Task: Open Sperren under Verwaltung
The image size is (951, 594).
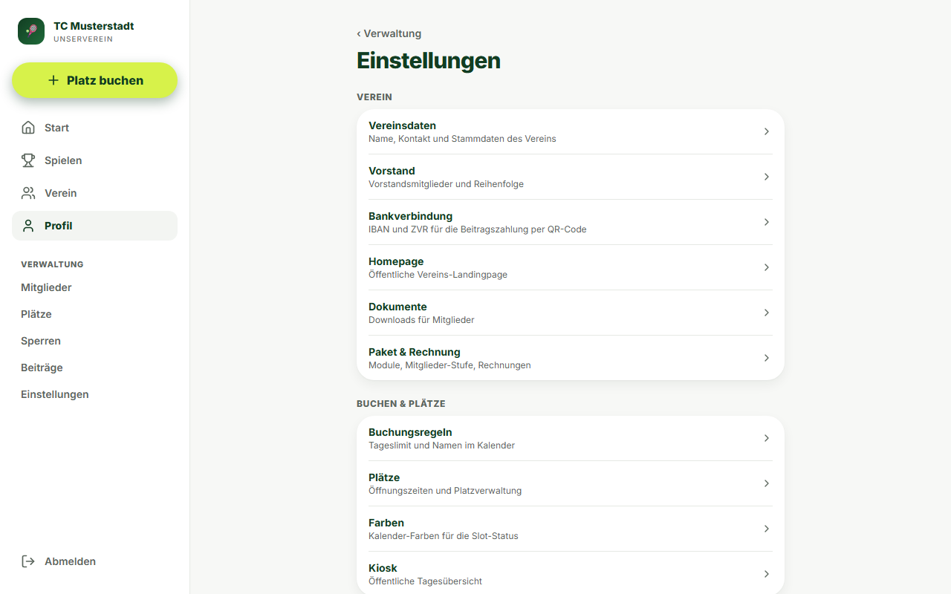Action: click(41, 341)
